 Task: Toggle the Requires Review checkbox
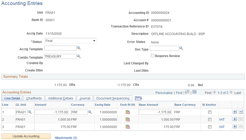coord(152,56)
